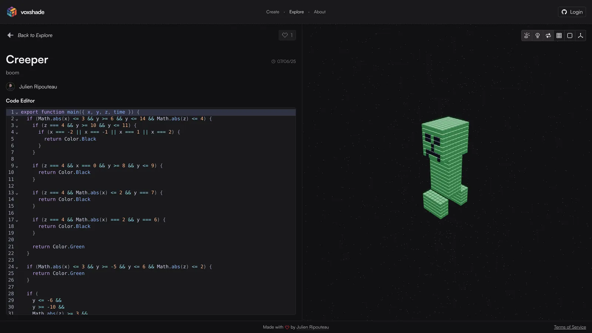Image resolution: width=592 pixels, height=333 pixels.
Task: Toggle the grid display icon
Action: (559, 36)
